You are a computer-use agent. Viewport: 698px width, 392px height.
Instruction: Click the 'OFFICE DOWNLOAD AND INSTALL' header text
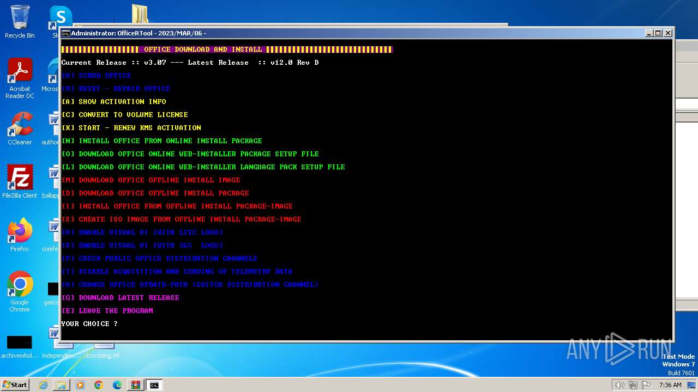point(203,50)
